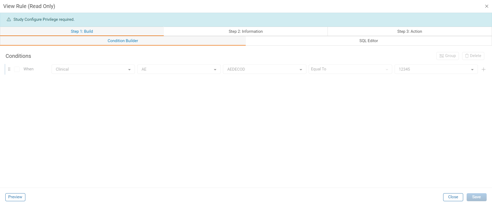The height and width of the screenshot is (206, 492).
Task: Grab the drag handle of the When condition
Action: tap(9, 69)
